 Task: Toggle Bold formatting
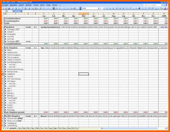click(x=107, y=8)
